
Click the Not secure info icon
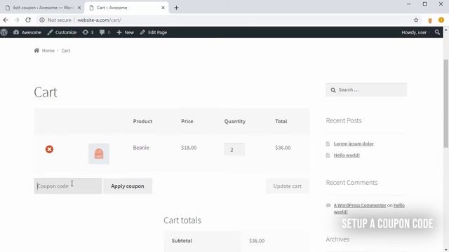coord(42,20)
